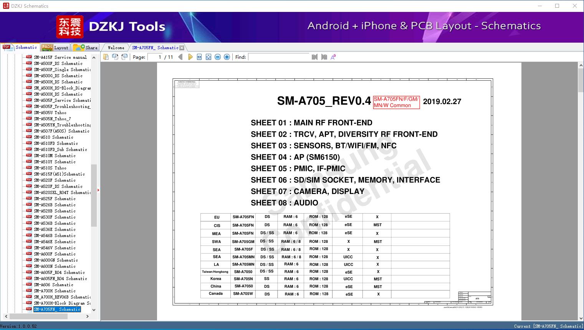The height and width of the screenshot is (330, 584).
Task: Open SM-A505U Tshoo entry
Action: click(50, 113)
